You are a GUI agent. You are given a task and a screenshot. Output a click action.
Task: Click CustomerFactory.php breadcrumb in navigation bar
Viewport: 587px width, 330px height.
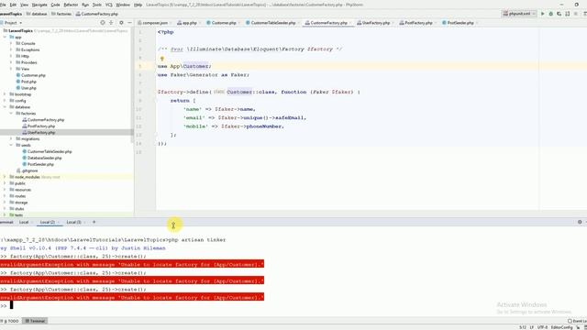[97, 14]
